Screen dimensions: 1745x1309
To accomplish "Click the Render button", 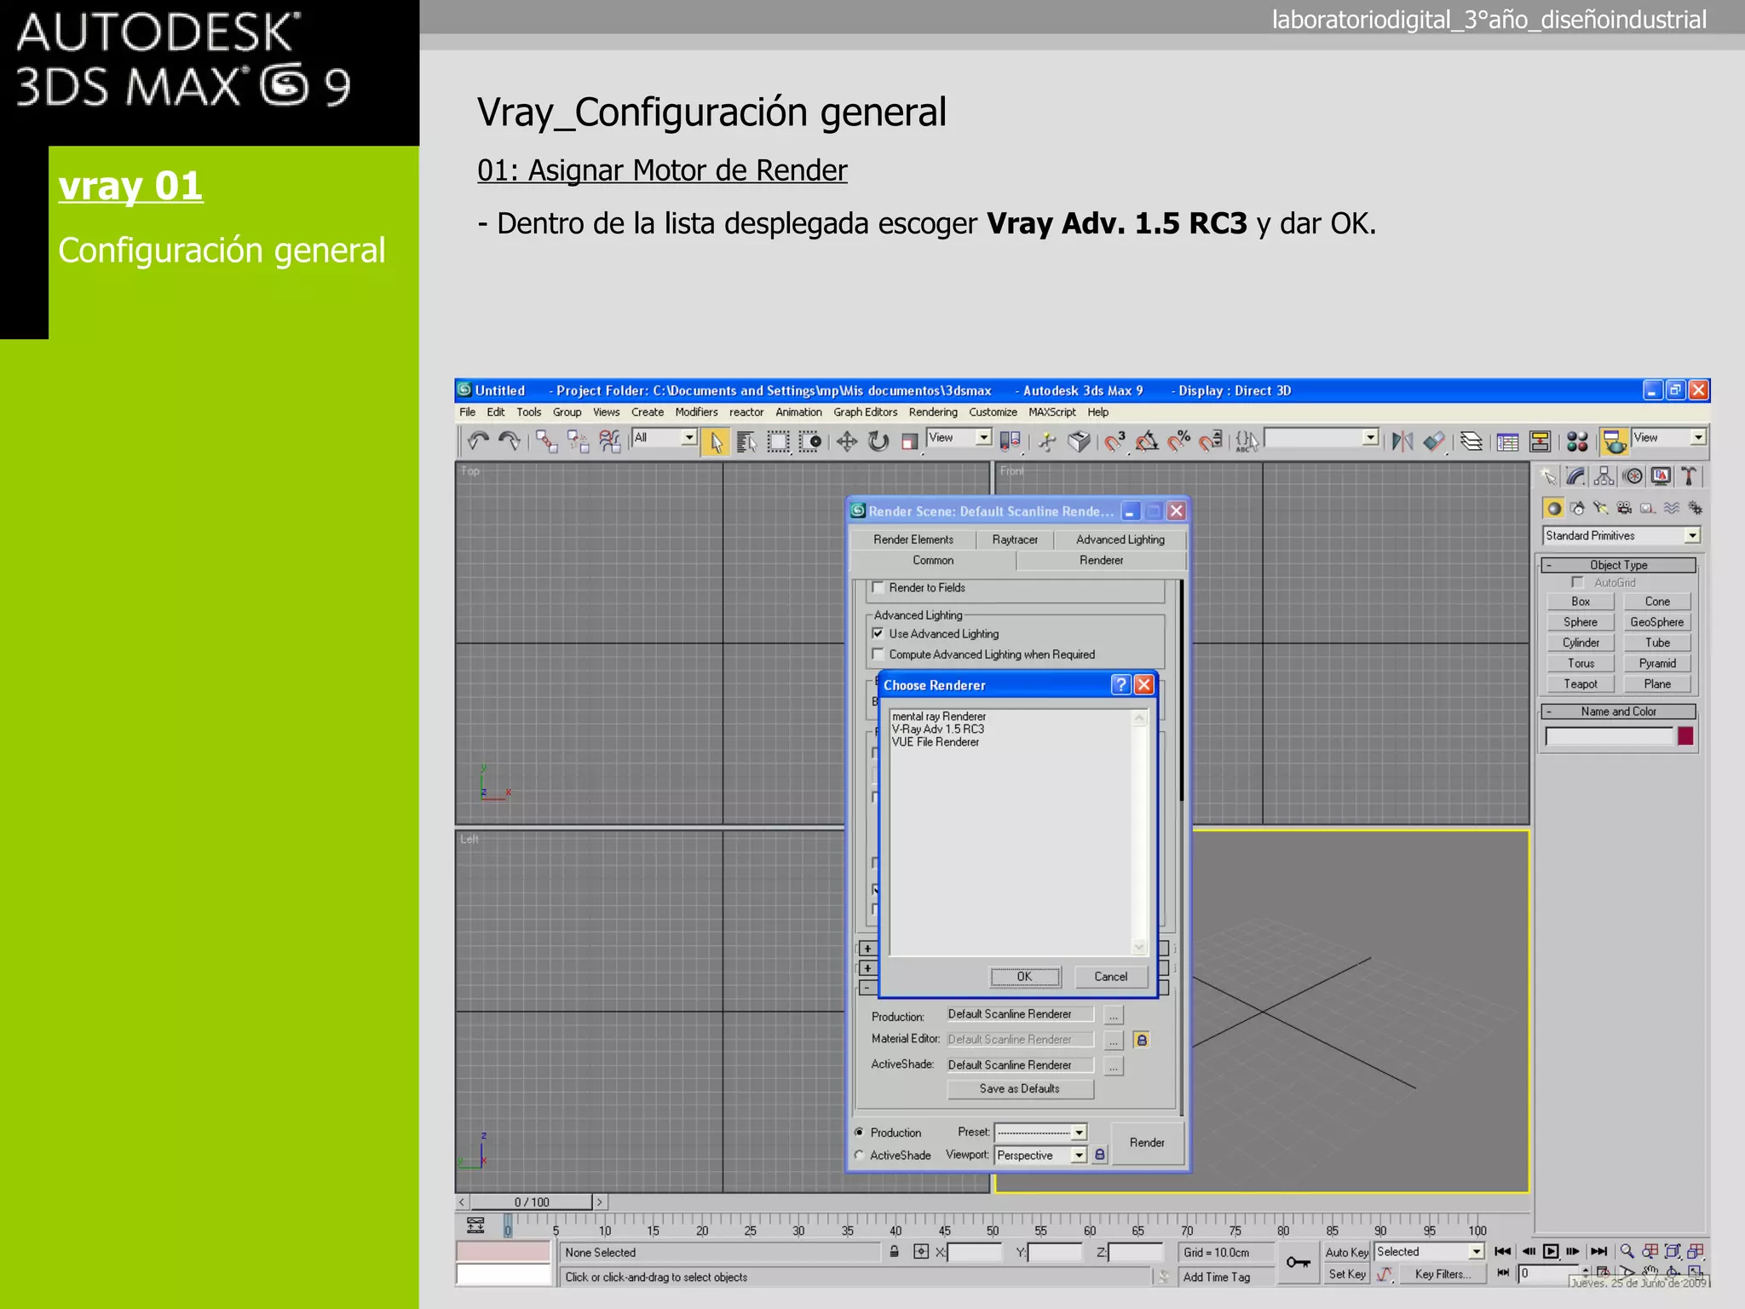I will click(x=1147, y=1143).
